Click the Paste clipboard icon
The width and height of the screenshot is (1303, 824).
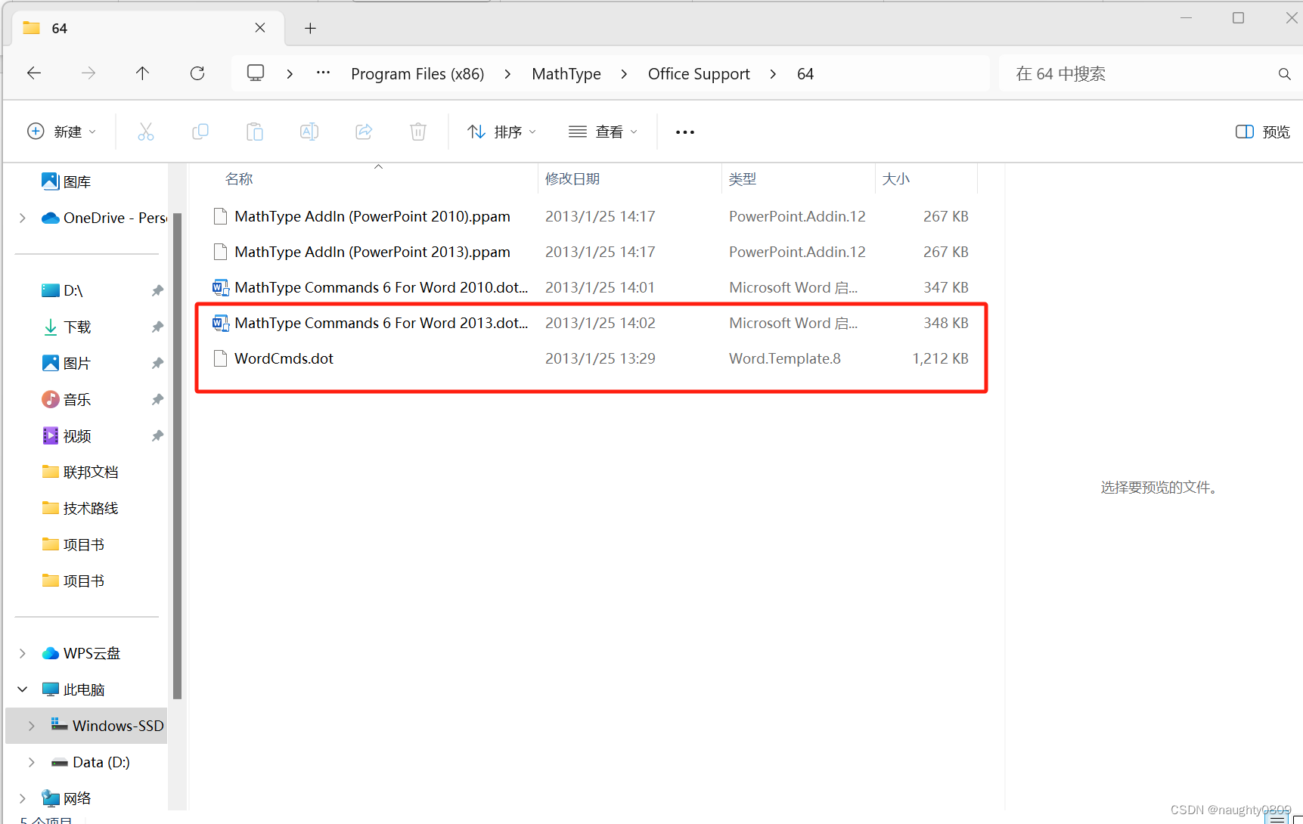pos(255,132)
